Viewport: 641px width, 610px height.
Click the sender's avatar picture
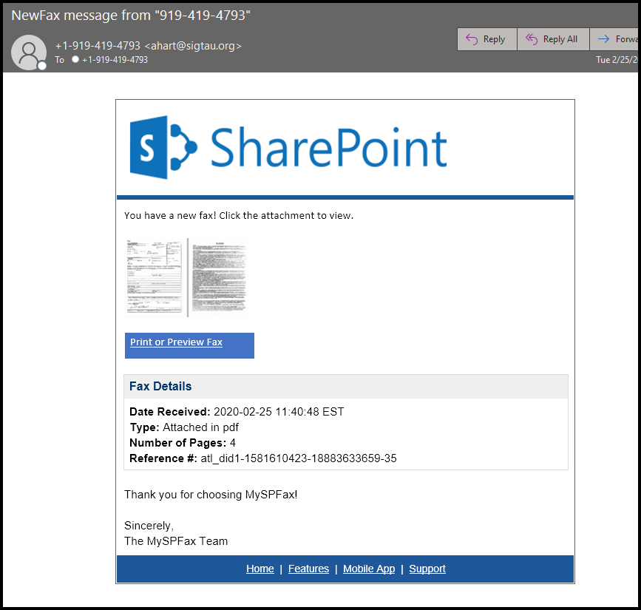(x=29, y=52)
